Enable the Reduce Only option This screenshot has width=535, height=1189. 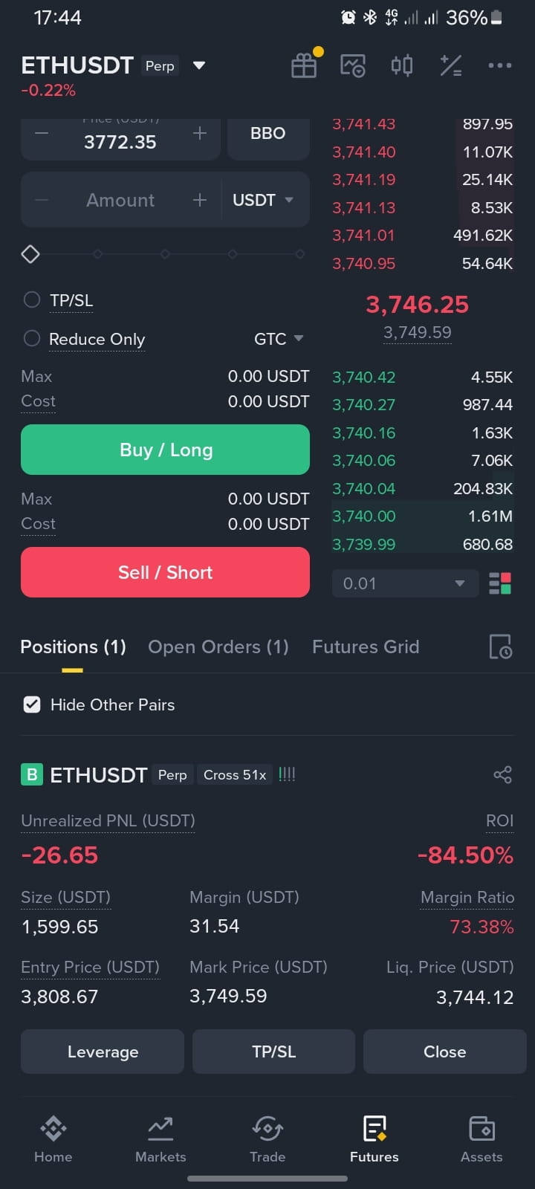click(x=32, y=339)
